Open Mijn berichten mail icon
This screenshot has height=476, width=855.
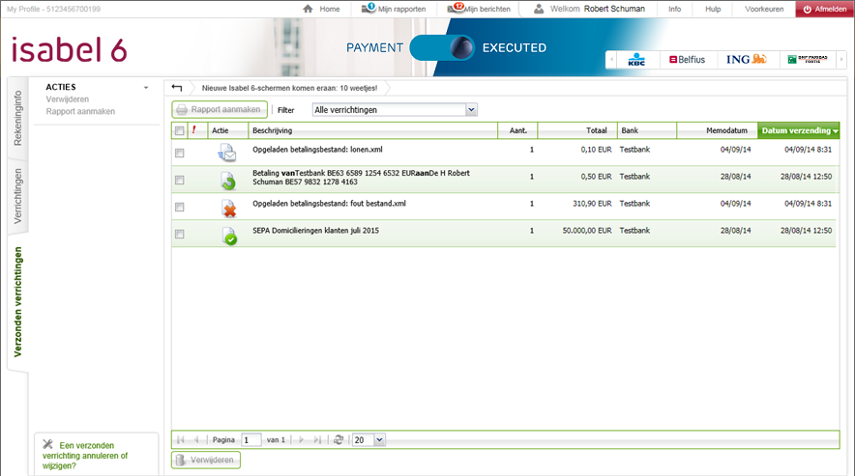456,8
